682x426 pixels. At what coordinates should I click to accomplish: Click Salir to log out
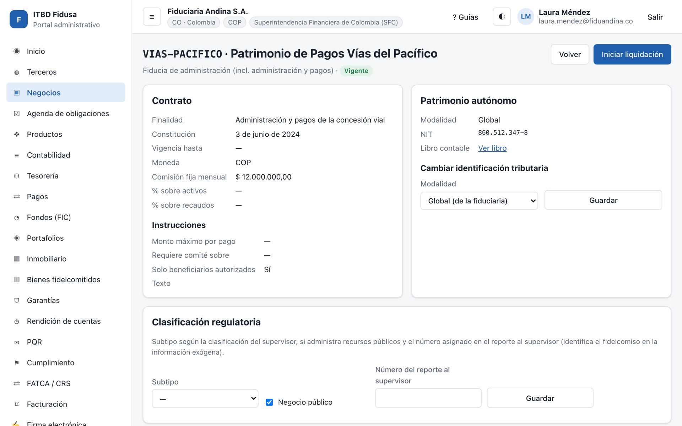(655, 17)
